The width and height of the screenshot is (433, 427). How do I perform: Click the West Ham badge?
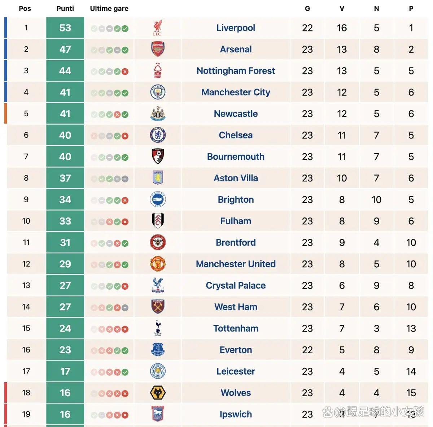point(158,307)
